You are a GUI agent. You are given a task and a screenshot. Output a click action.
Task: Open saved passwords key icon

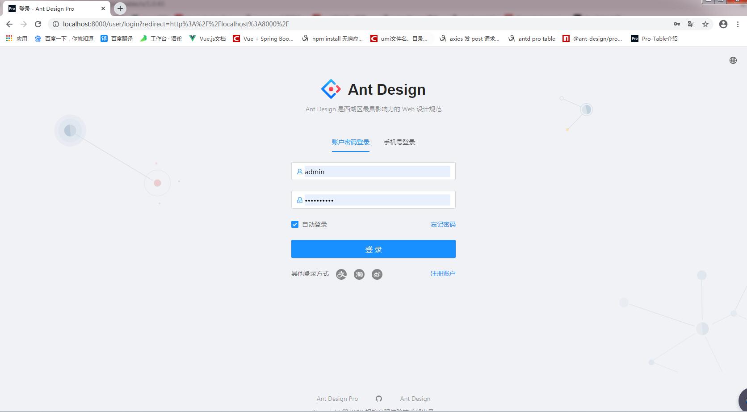click(677, 24)
